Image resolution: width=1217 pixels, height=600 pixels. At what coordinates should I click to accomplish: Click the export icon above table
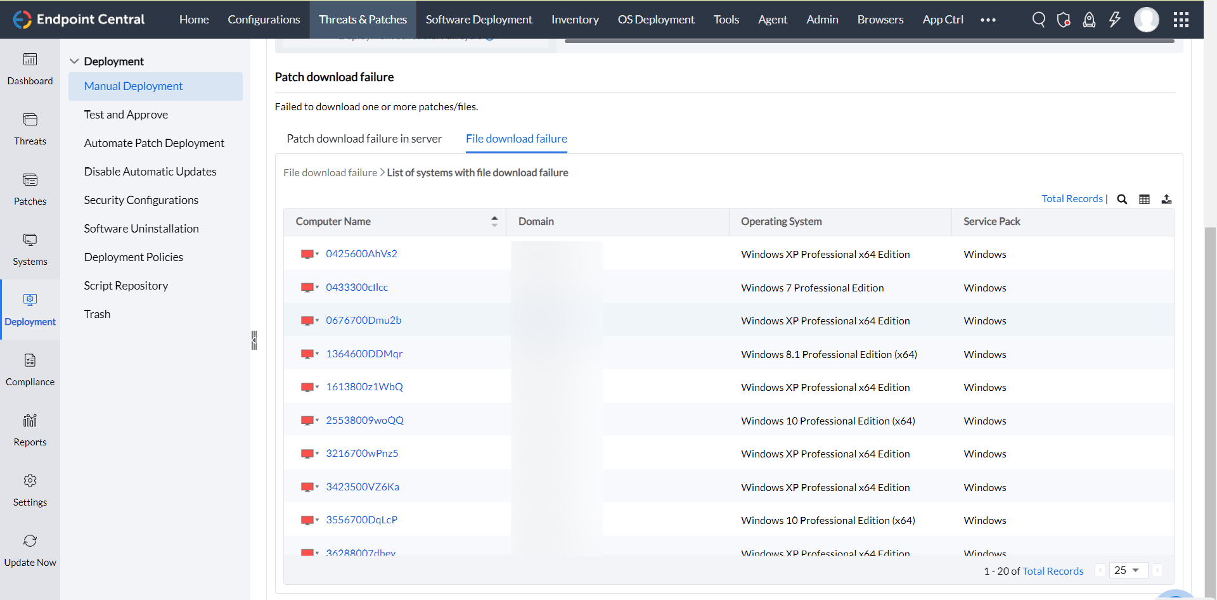coord(1166,199)
